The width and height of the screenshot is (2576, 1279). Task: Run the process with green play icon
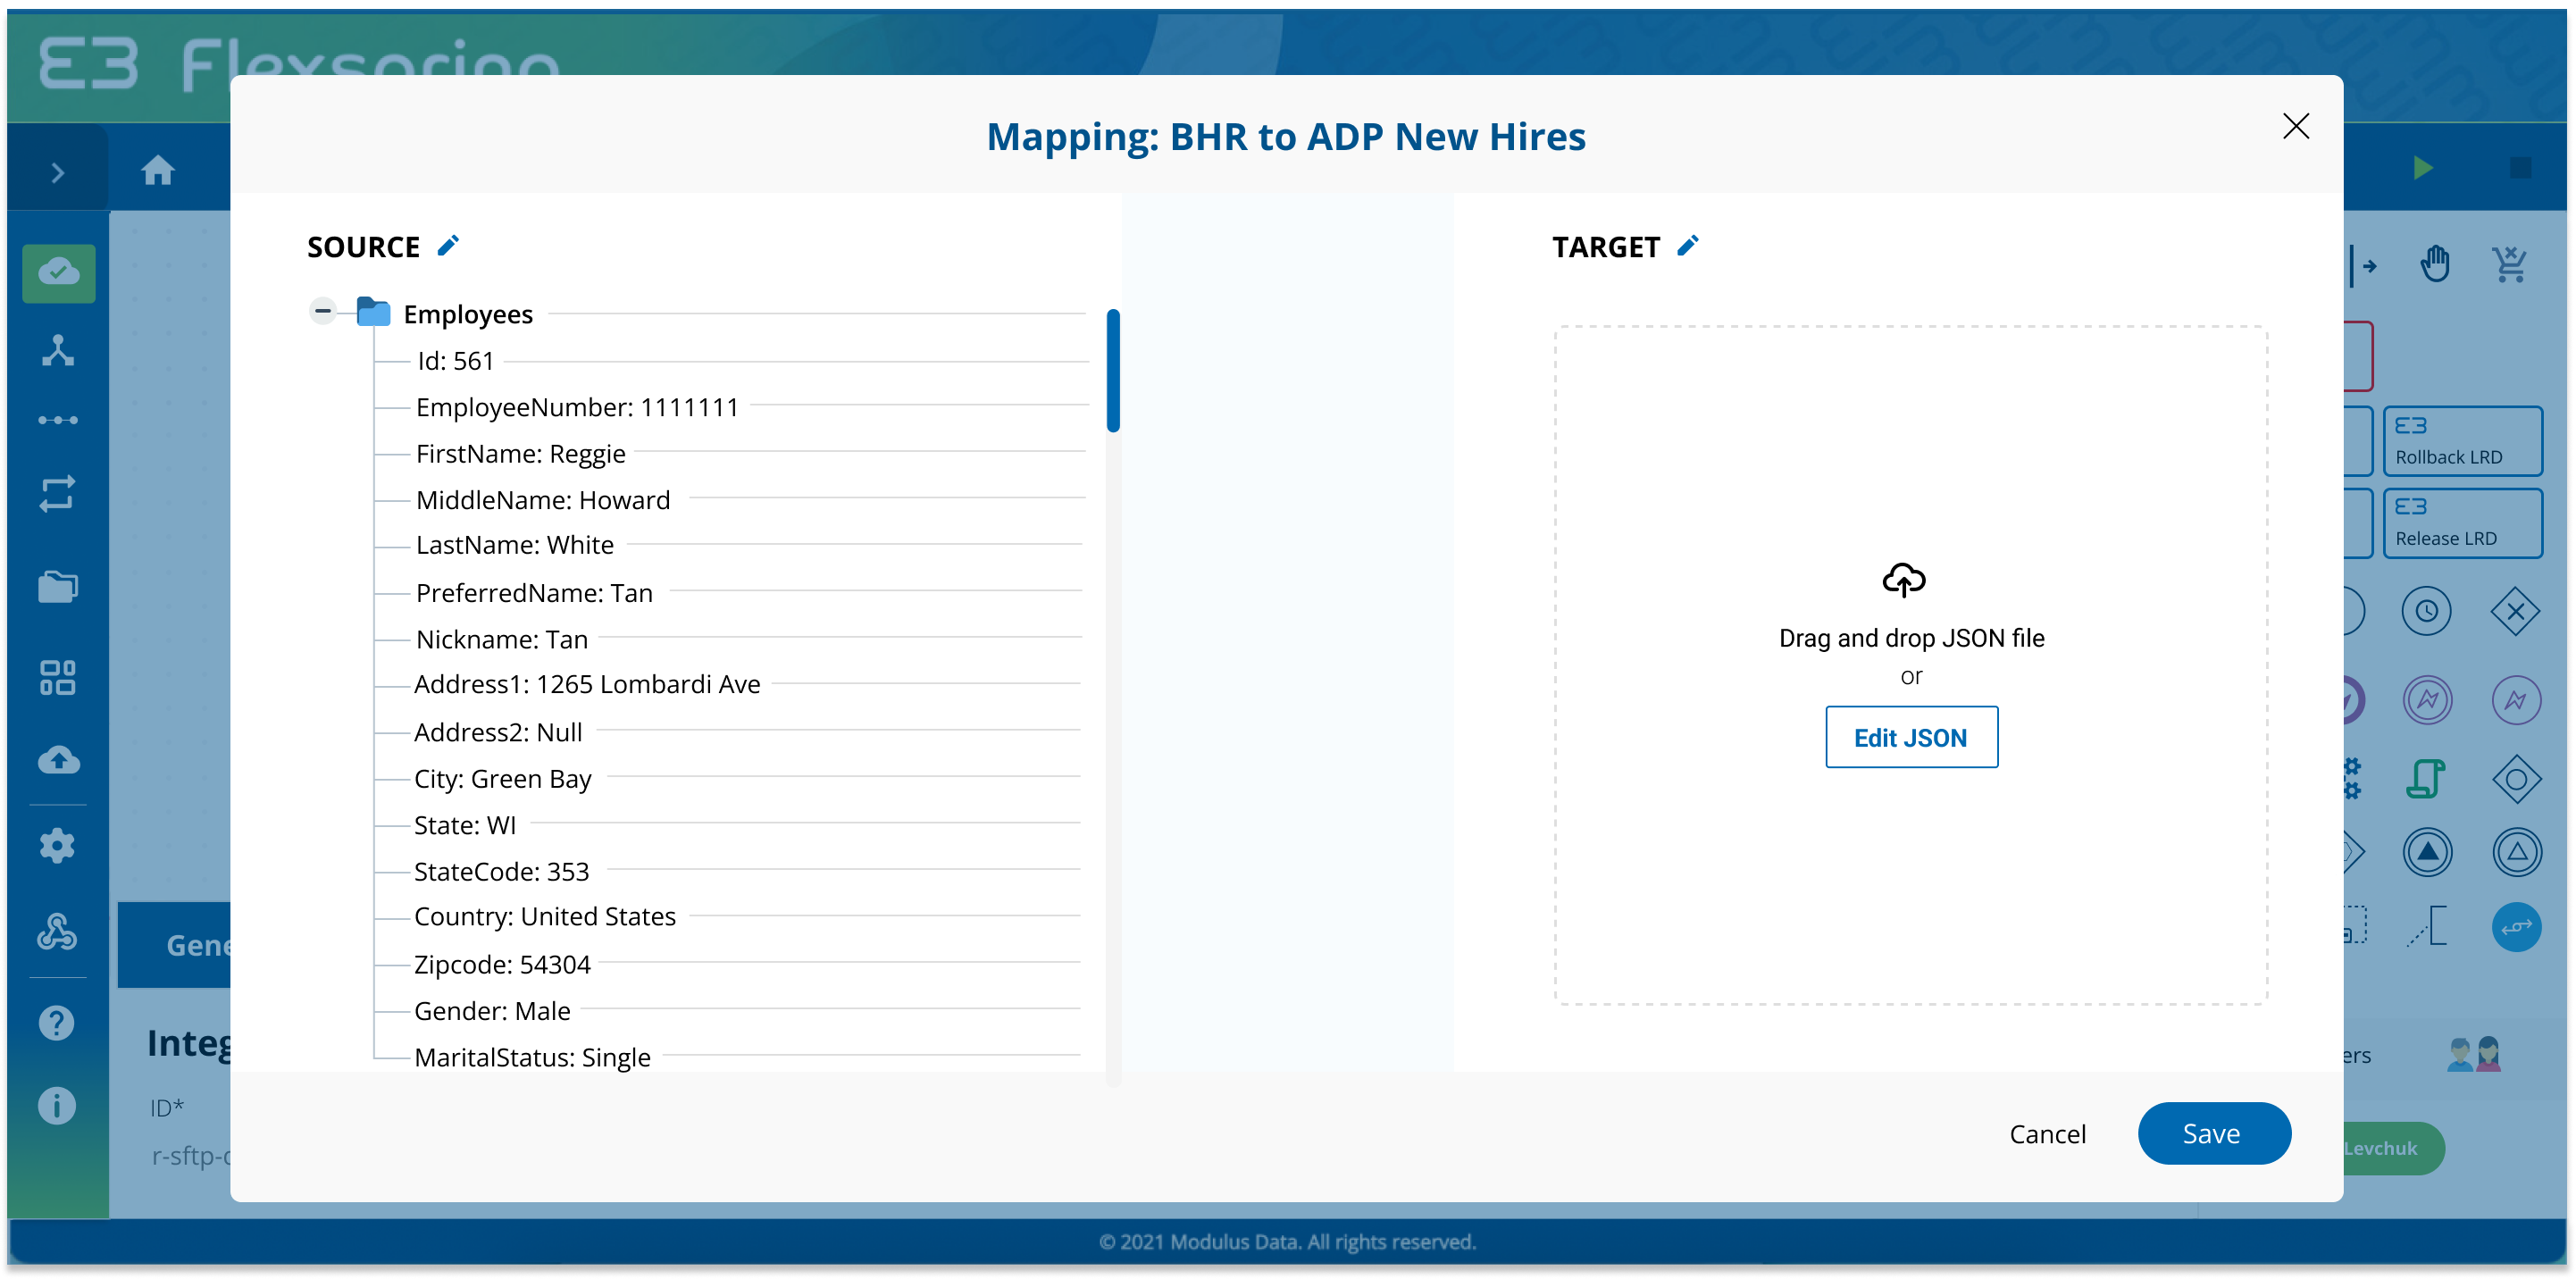[x=2423, y=168]
